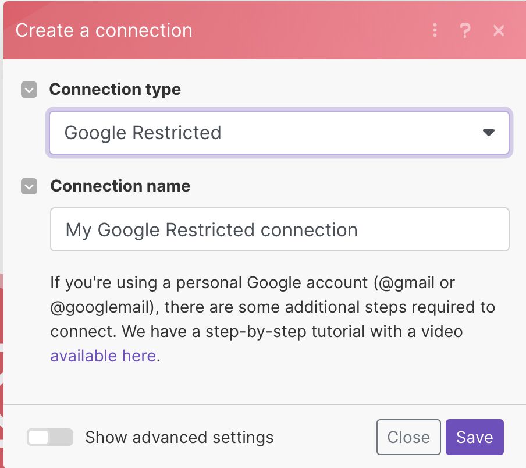Click the "Connection type" field label
The height and width of the screenshot is (468, 526).
coord(115,90)
